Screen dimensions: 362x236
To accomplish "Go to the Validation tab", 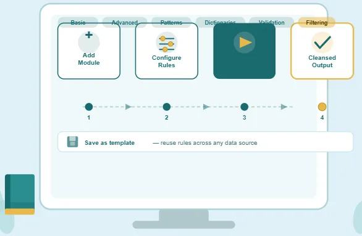I will [272, 22].
